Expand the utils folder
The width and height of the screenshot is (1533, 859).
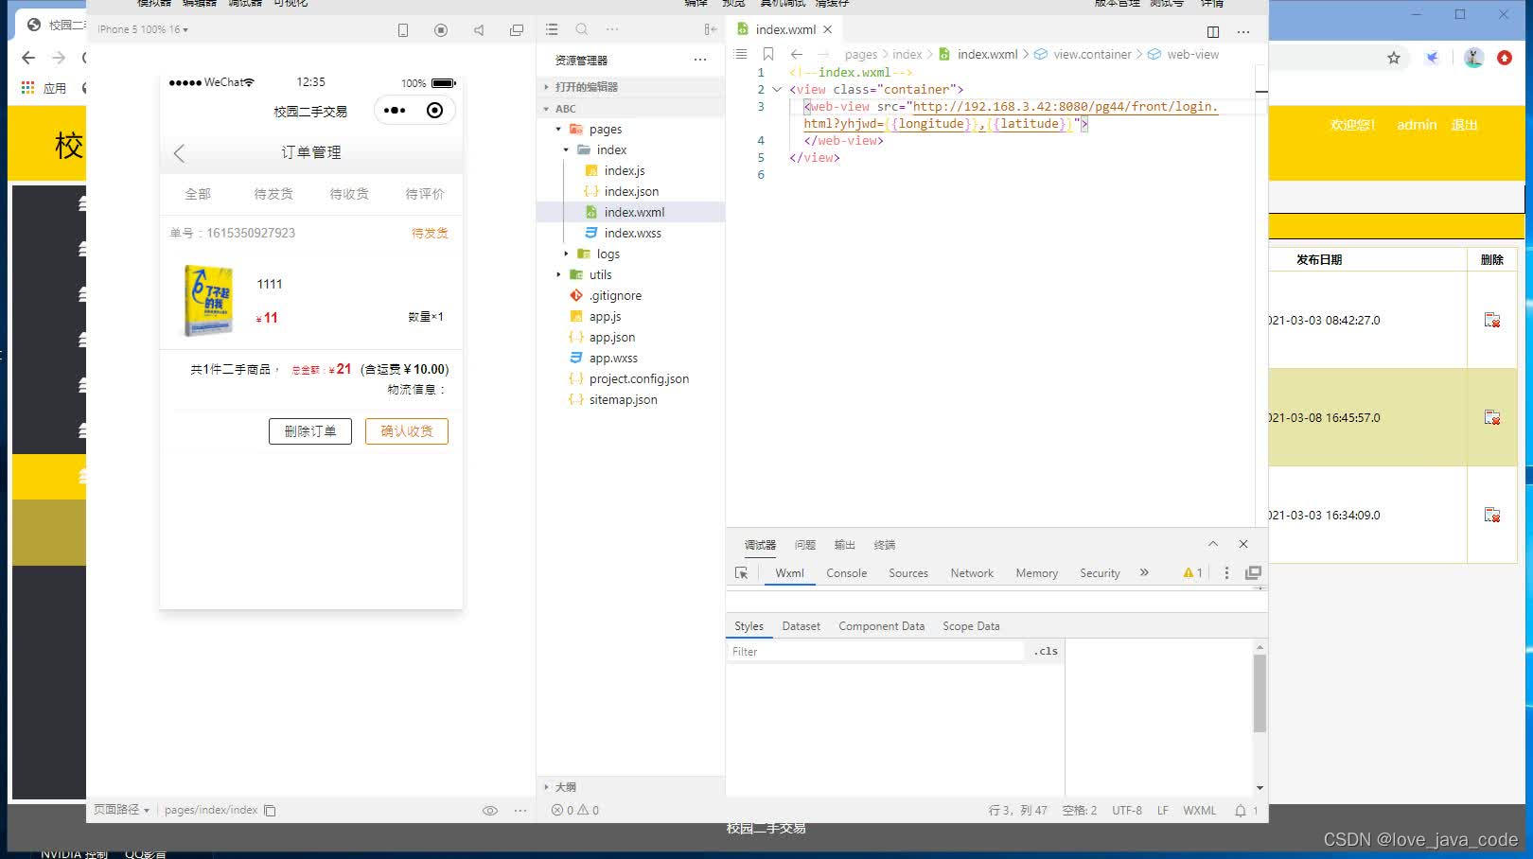click(x=558, y=275)
